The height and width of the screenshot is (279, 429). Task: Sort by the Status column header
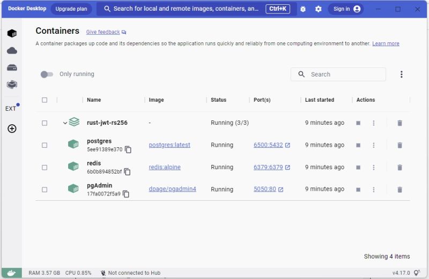(x=218, y=100)
